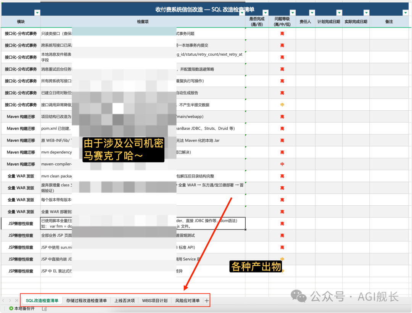Switch to SQL改造检查清单 sheet tab
The width and height of the screenshot is (412, 313).
point(42,301)
